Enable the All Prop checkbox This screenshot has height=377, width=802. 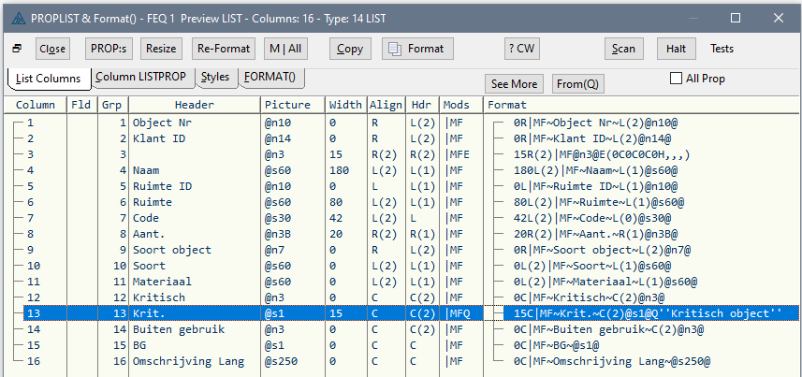pos(676,79)
